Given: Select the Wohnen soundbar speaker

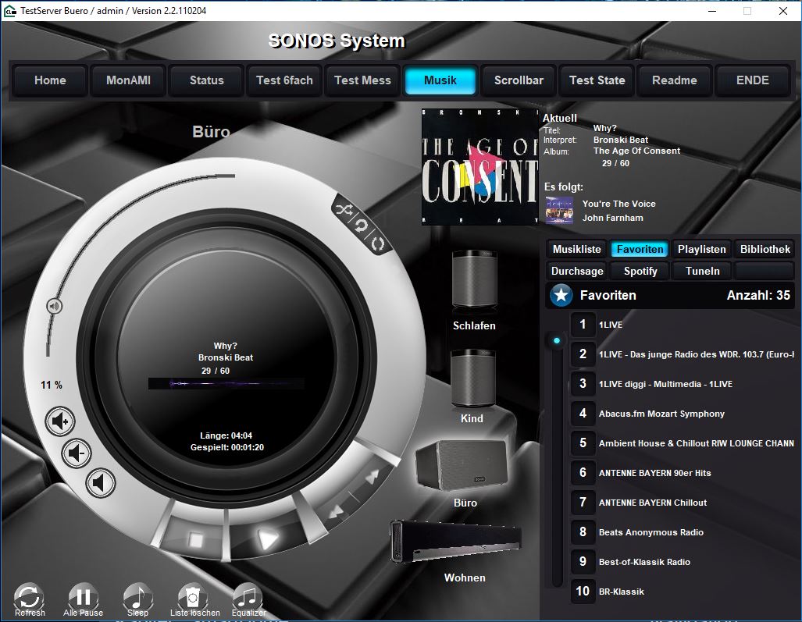Looking at the screenshot, I should pos(455,542).
